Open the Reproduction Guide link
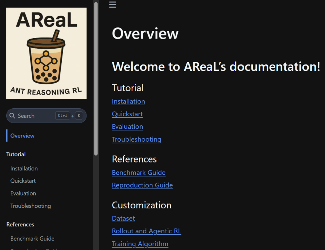Screen dimensions: 325x250 142,185
